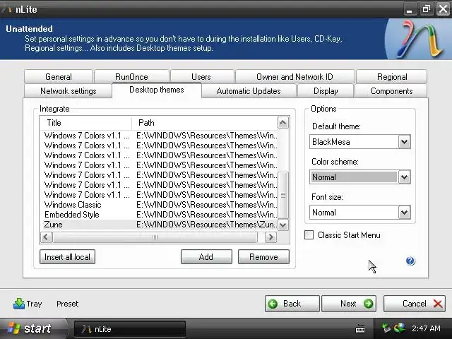This screenshot has width=452, height=339.
Task: Click the nLite taskbar button
Action: click(130, 329)
